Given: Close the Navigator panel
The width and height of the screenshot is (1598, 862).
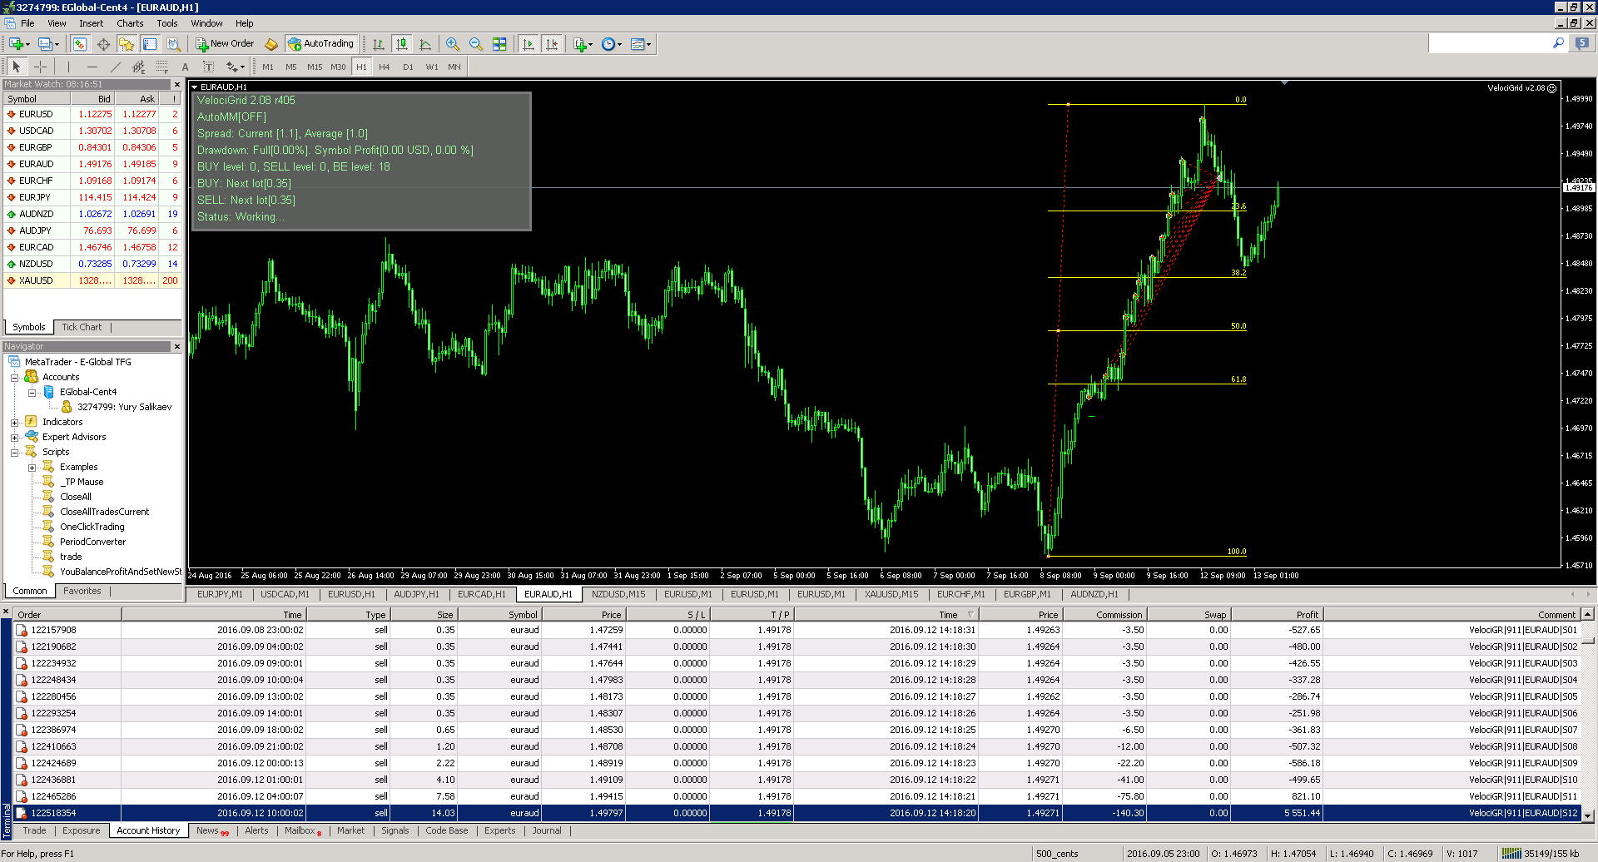Looking at the screenshot, I should (176, 346).
